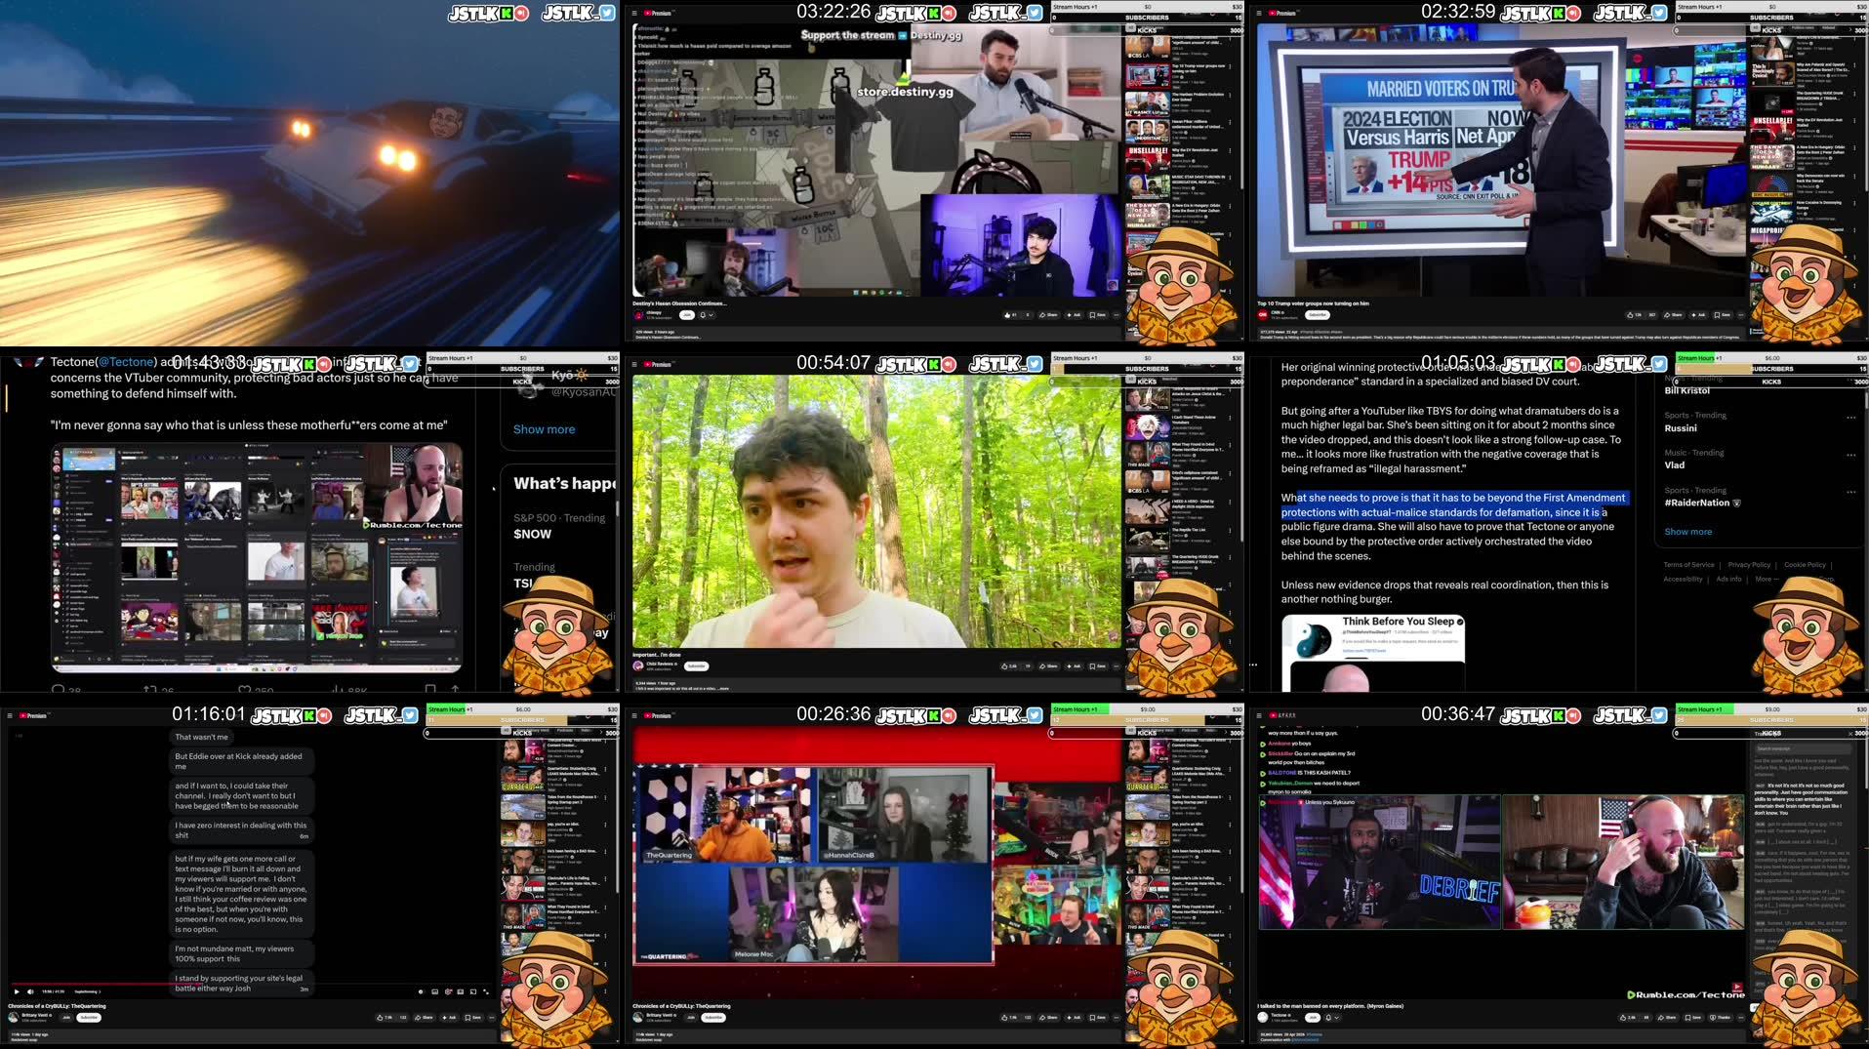1869x1049 pixels.
Task: Mute the volume on TheQuartering video player
Action: click(30, 991)
